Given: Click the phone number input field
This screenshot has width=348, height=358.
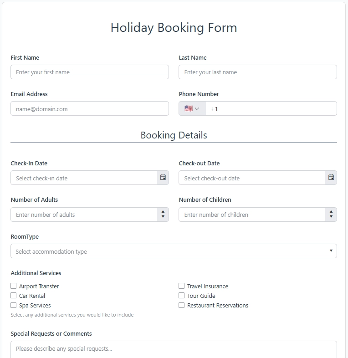Looking at the screenshot, I should coord(271,109).
